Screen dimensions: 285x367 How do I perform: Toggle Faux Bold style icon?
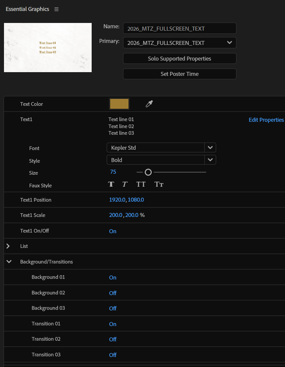(x=111, y=184)
